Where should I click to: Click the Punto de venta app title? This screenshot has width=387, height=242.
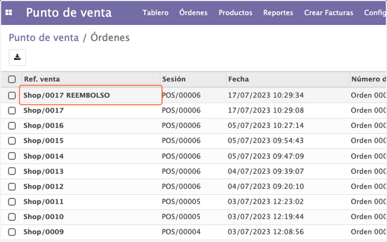[x=69, y=13]
